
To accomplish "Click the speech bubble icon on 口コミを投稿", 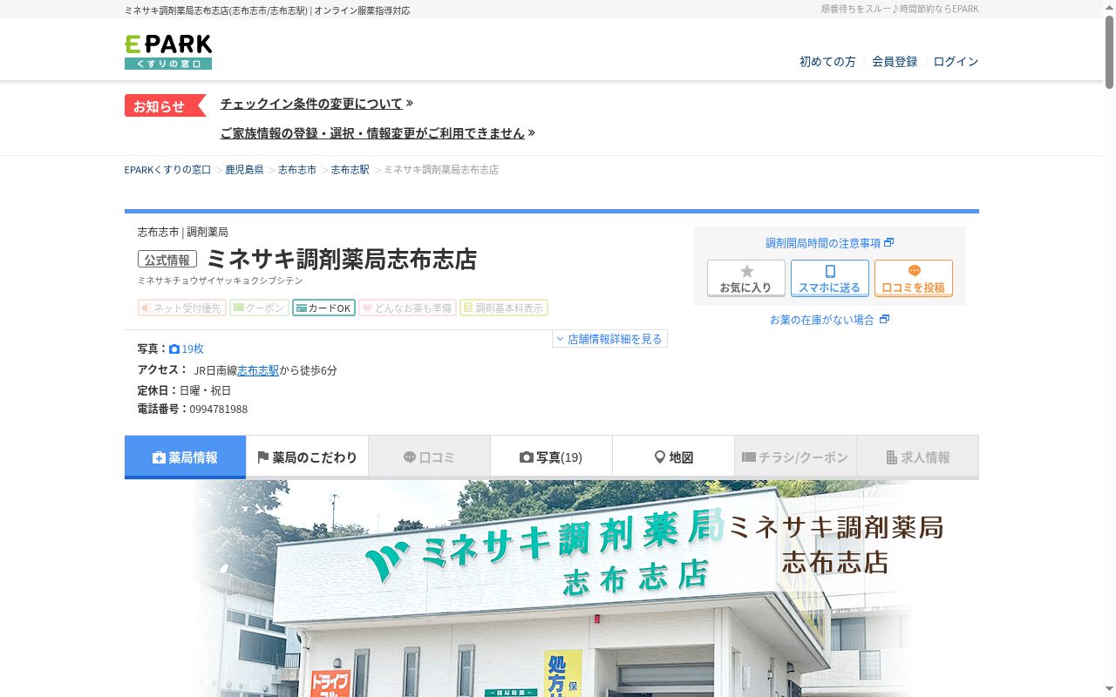I will coord(914,271).
